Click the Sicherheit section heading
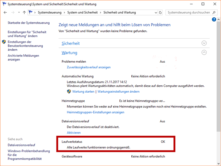 pos(71,43)
